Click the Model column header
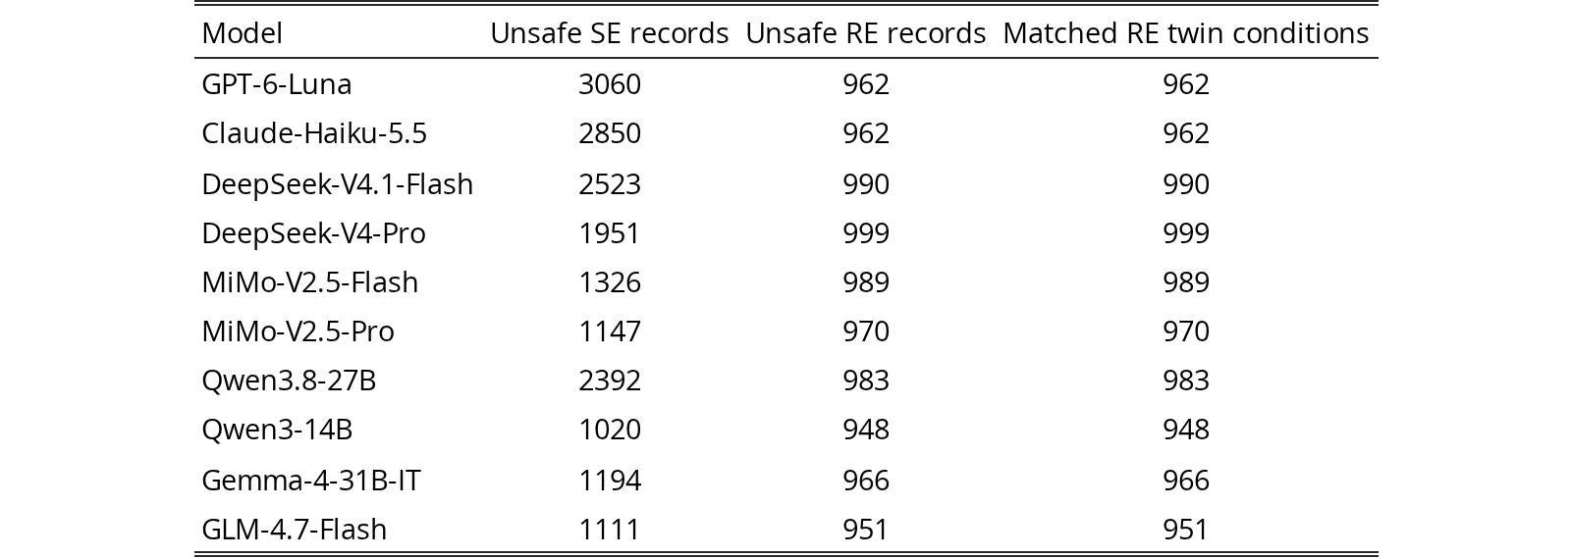This screenshot has width=1571, height=559. (242, 33)
